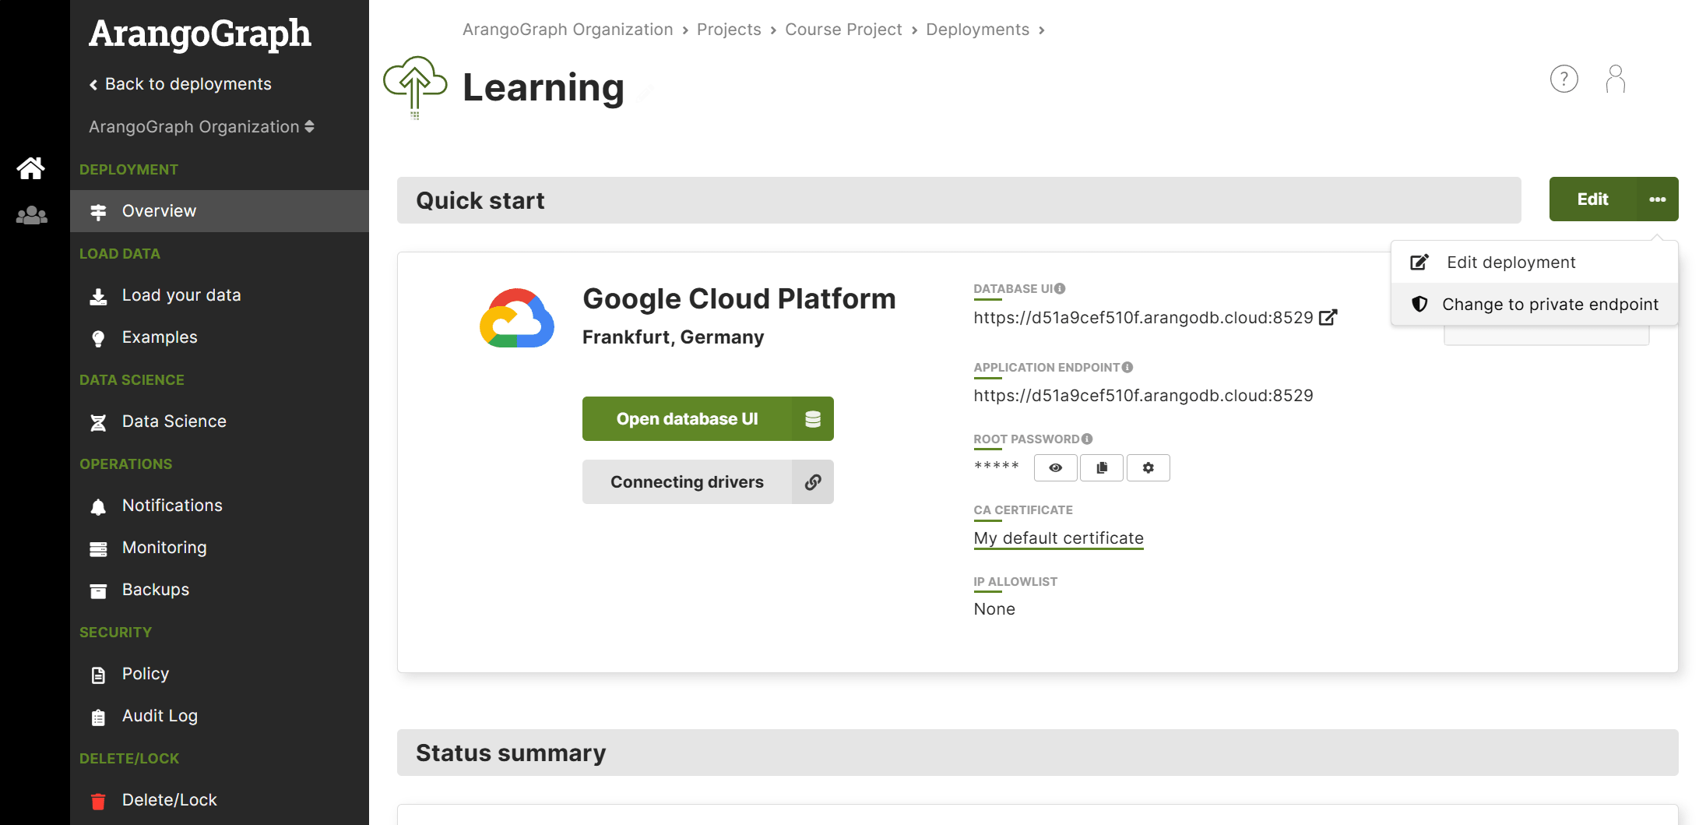The height and width of the screenshot is (825, 1699).
Task: Open the help question mark icon
Action: (x=1564, y=79)
